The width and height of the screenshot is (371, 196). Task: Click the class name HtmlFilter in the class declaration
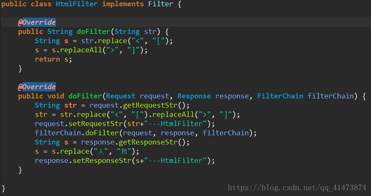pyautogui.click(x=76, y=4)
